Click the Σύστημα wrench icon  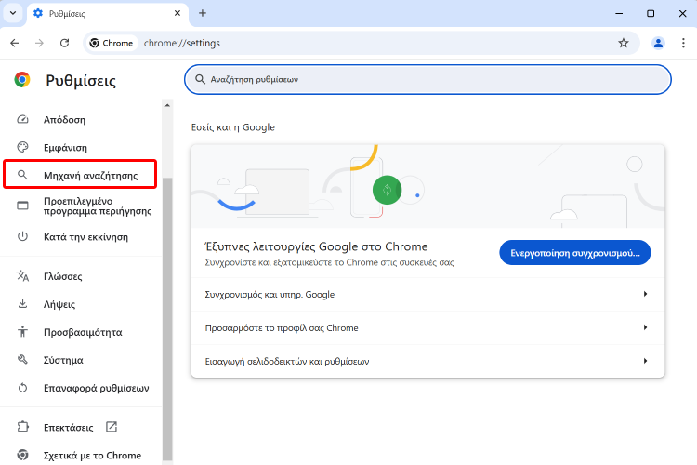point(22,360)
